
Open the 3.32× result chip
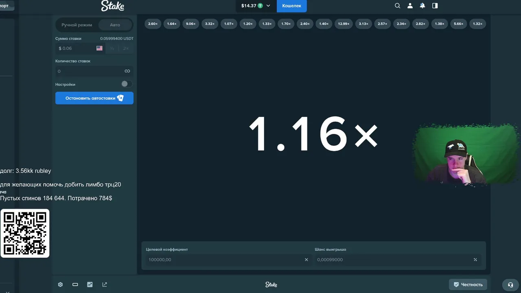[210, 24]
